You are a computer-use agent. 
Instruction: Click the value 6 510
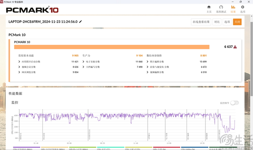(x=204, y=72)
